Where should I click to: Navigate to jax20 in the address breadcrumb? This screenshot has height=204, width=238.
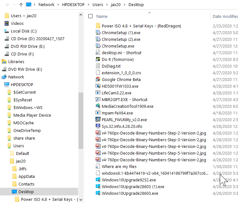coord(116,5)
